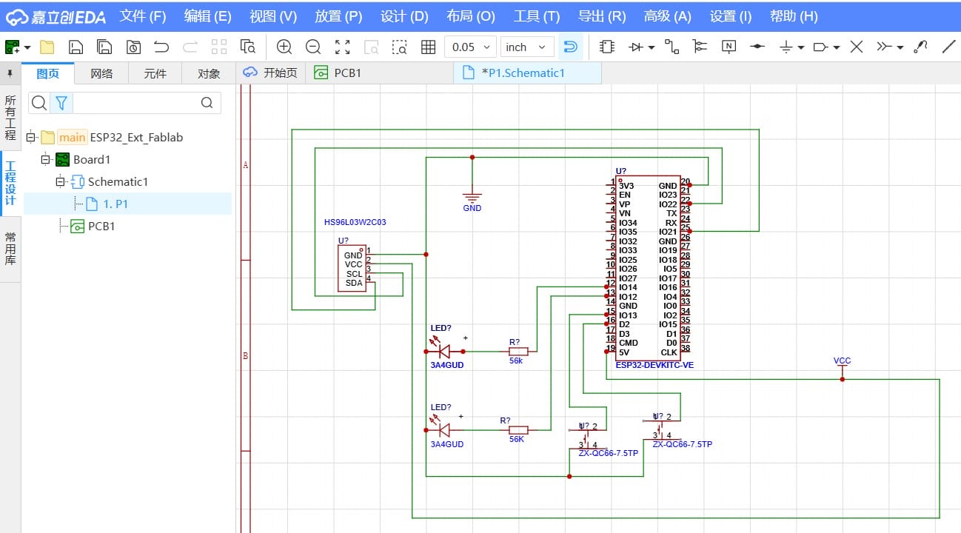
Task: Collapse the Board1 tree node
Action: (x=46, y=159)
